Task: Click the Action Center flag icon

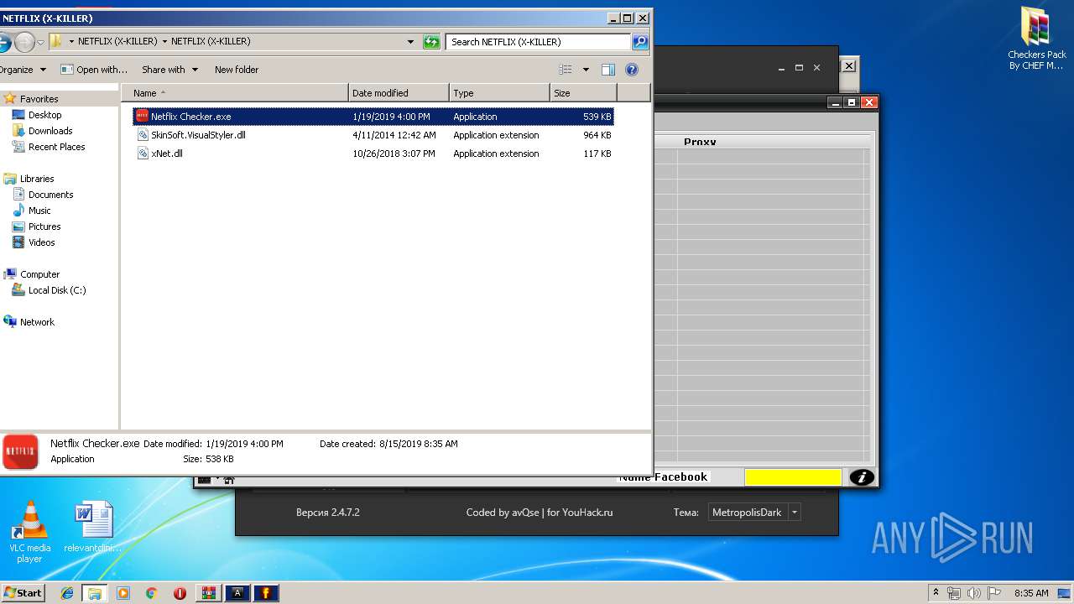Action: coord(993,593)
